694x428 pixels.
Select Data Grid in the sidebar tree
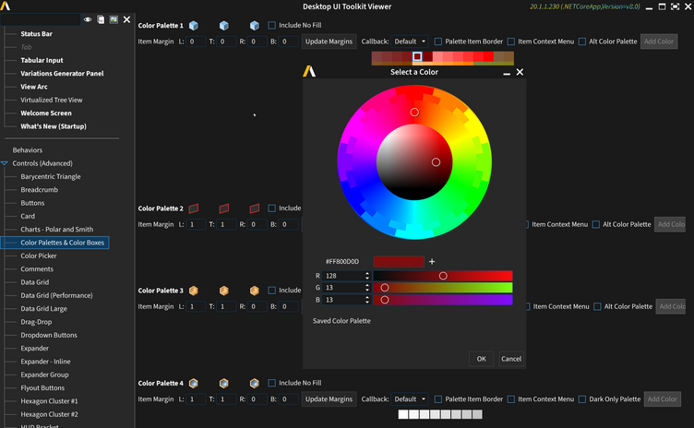click(x=34, y=282)
